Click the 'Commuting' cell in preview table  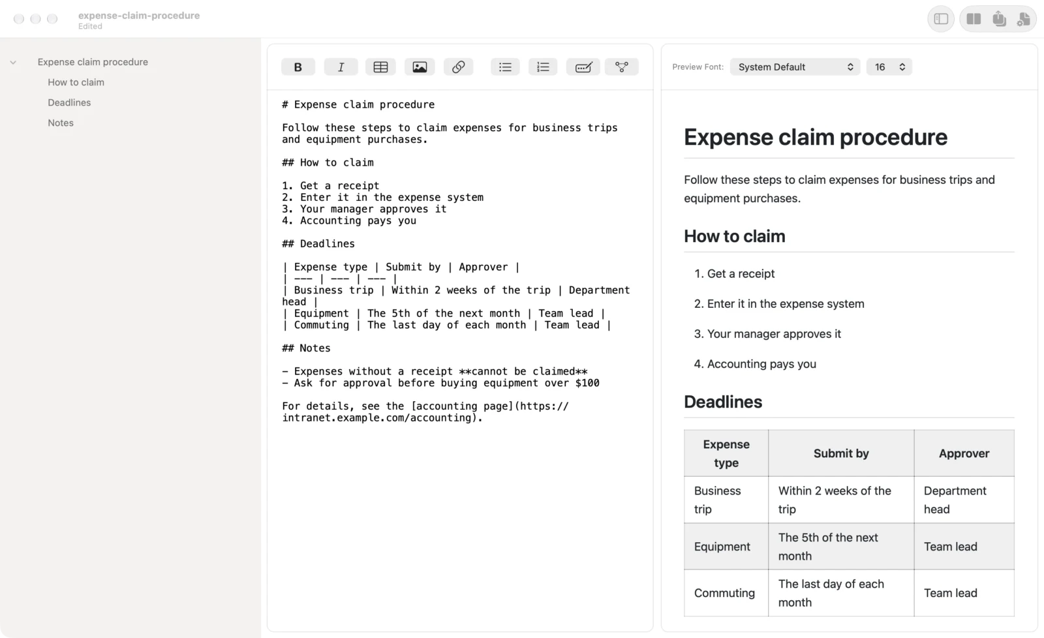(726, 593)
